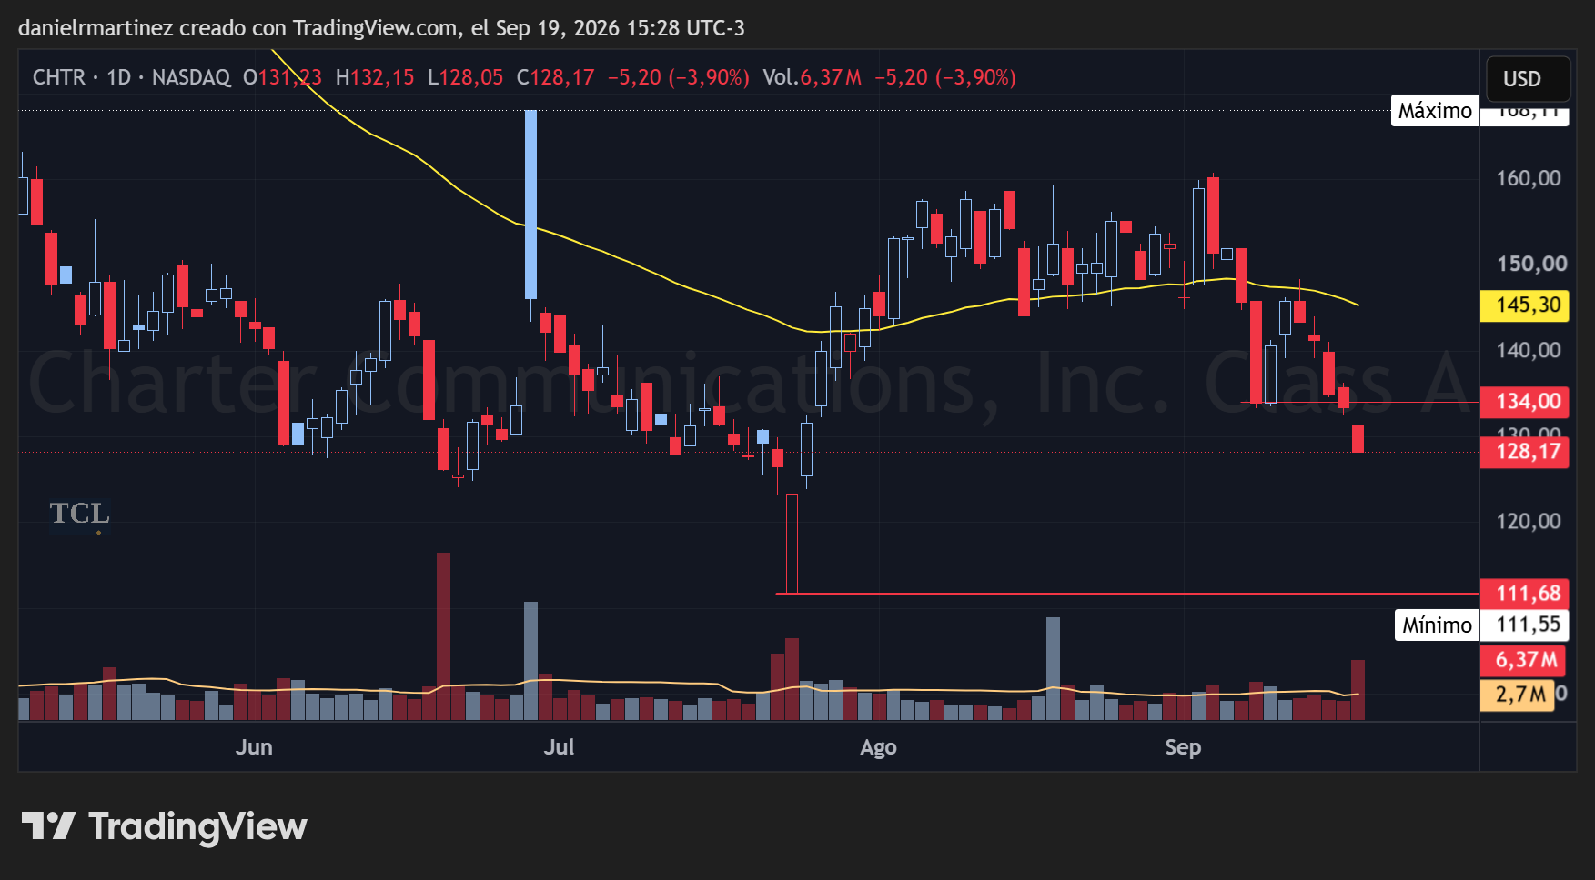This screenshot has width=1595, height=880.
Task: Click the Máximo price label
Action: 1435,111
